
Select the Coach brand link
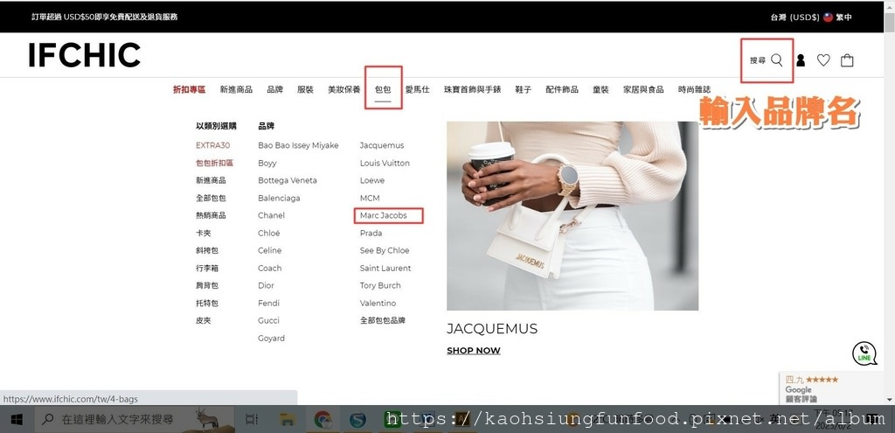pyautogui.click(x=269, y=268)
